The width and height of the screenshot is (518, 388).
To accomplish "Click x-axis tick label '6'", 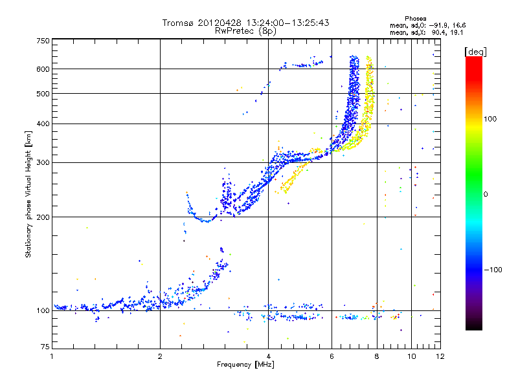I will coord(332,356).
